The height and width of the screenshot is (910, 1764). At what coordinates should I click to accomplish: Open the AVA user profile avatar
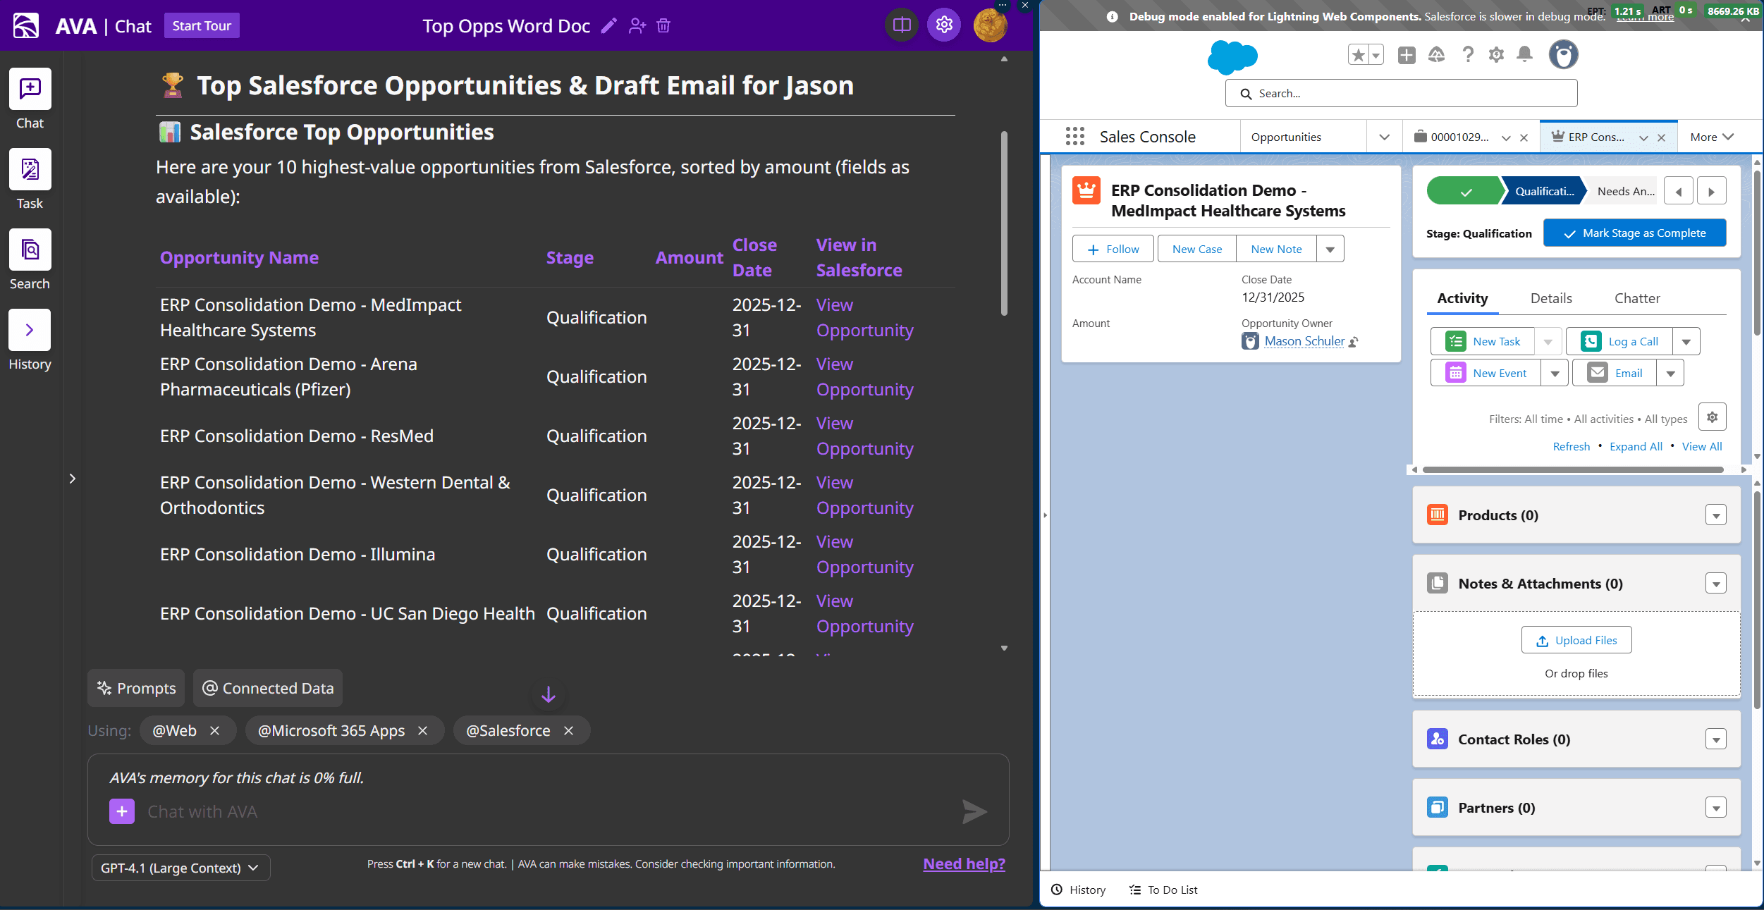(990, 25)
